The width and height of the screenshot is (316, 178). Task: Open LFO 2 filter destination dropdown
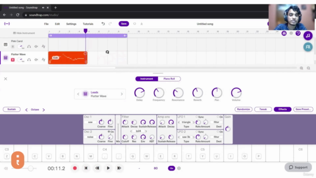pos(216,137)
